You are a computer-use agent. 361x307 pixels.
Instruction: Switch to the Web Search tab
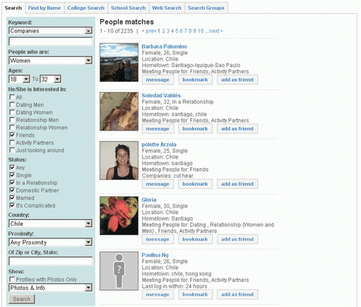click(x=167, y=8)
